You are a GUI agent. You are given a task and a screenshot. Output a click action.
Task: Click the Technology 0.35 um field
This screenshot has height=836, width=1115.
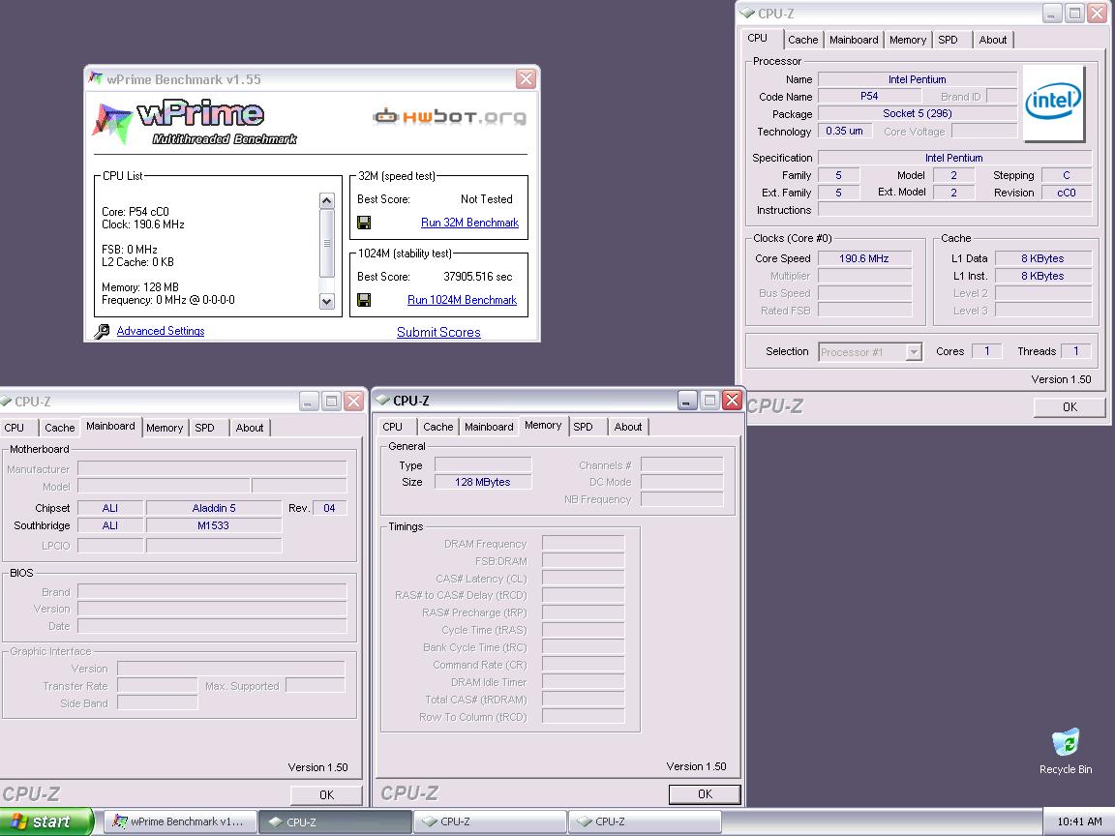click(844, 132)
